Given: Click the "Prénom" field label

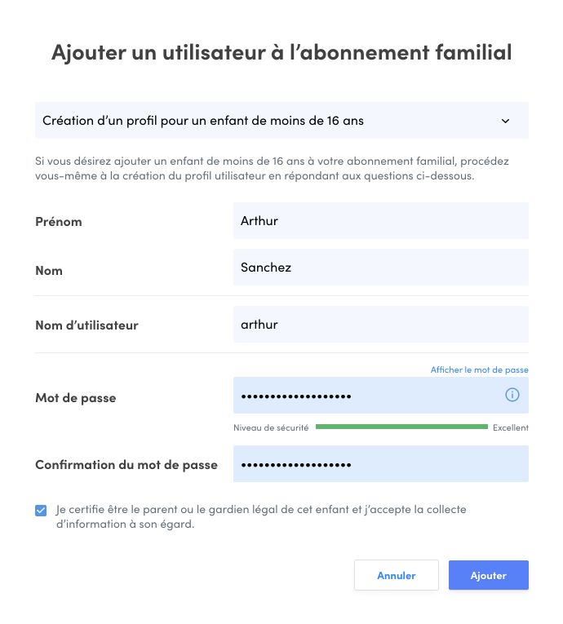Looking at the screenshot, I should pyautogui.click(x=59, y=222).
